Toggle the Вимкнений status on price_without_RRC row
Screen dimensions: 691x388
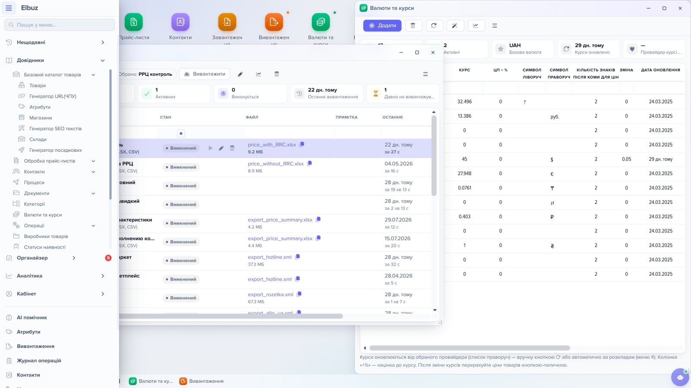point(181,167)
